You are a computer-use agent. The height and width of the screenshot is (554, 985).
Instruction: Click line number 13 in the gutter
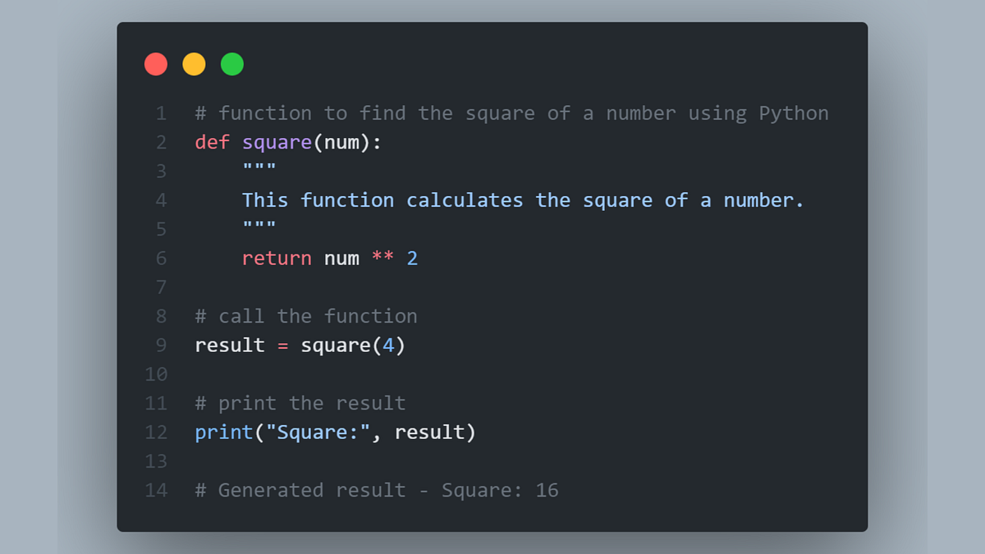coord(156,461)
